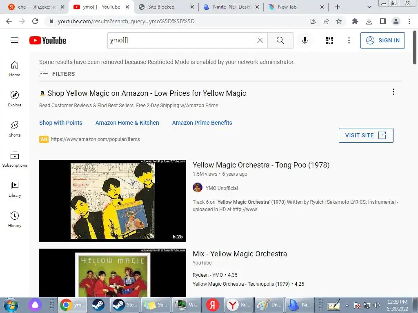Image resolution: width=418 pixels, height=313 pixels.
Task: Open Library in sidebar
Action: click(15, 189)
